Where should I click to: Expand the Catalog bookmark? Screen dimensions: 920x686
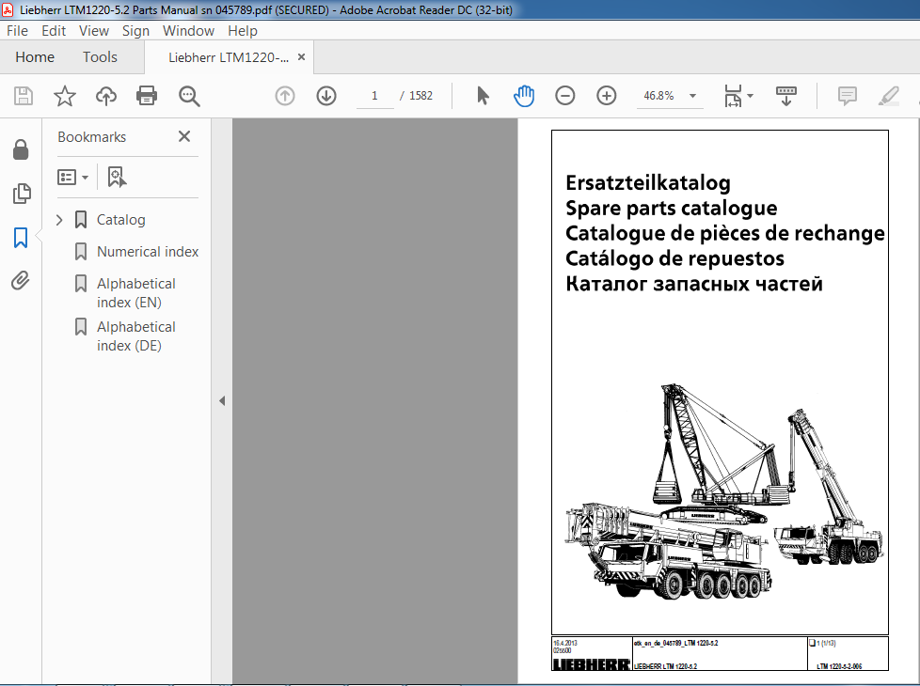[58, 220]
